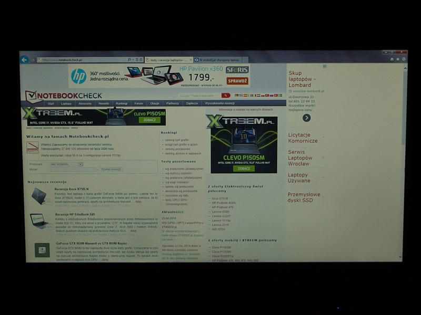
Task: Open the Rankingi menu item
Action: pos(122,103)
